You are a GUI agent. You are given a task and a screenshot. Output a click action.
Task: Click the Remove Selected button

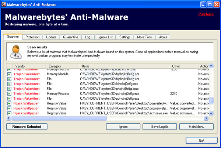pos(27,127)
